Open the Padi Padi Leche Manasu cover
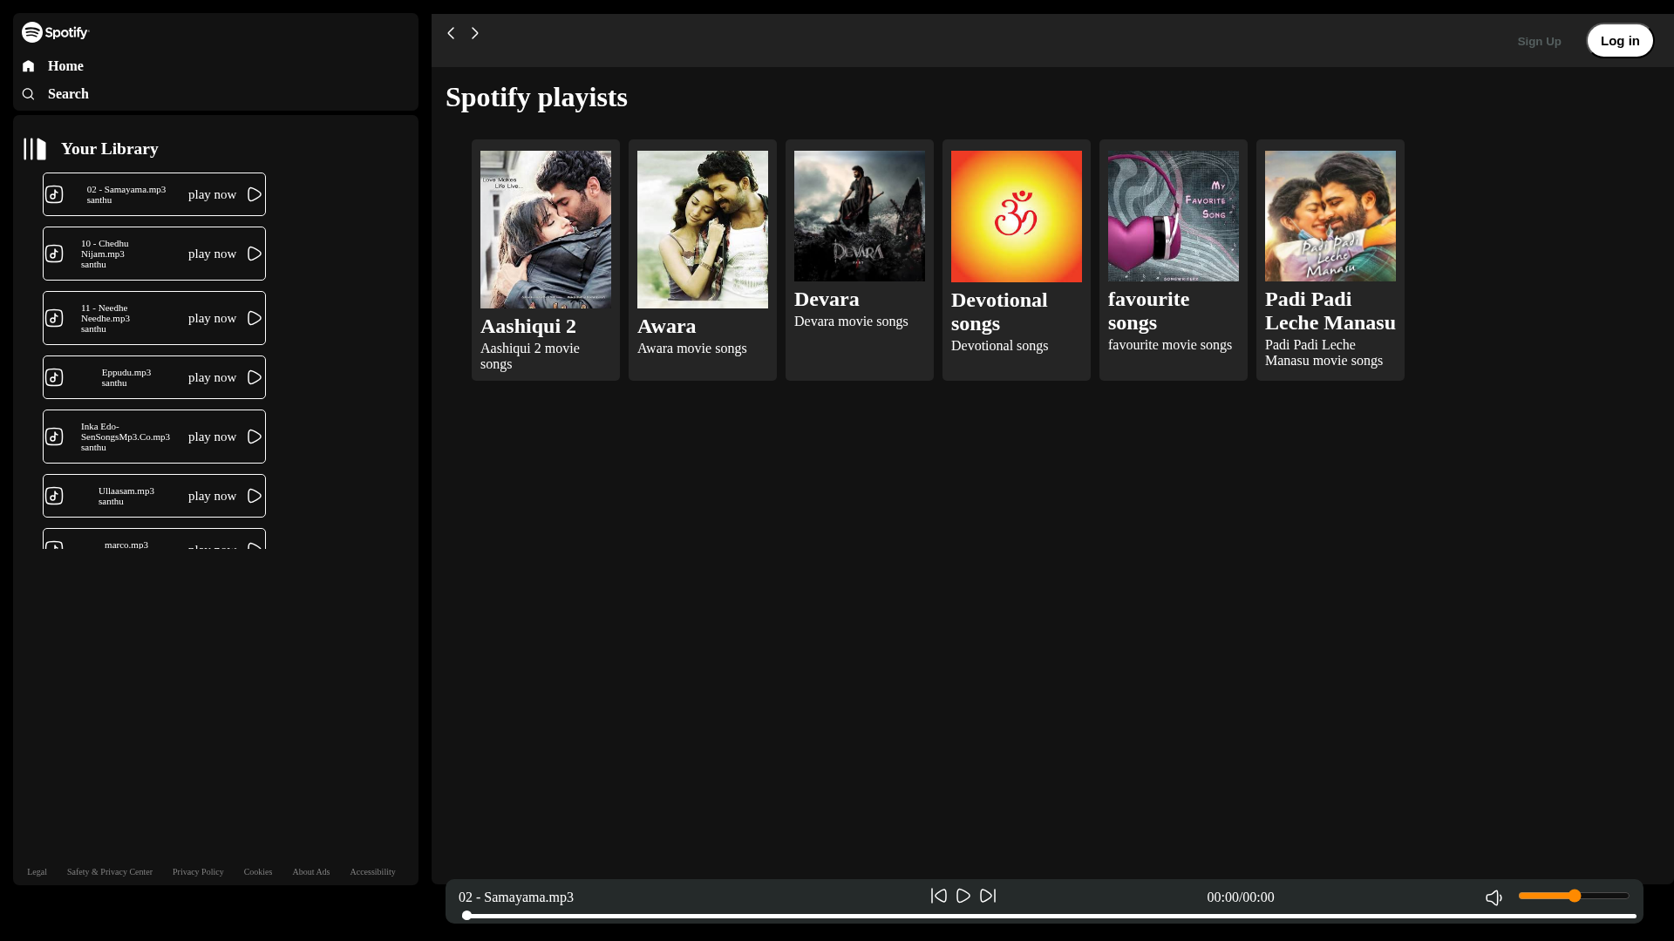The image size is (1674, 941). coord(1330,216)
